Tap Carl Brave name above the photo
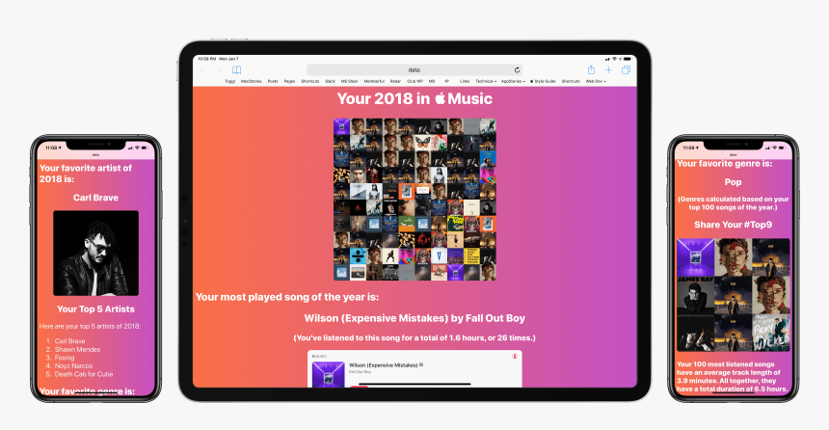 click(x=95, y=198)
